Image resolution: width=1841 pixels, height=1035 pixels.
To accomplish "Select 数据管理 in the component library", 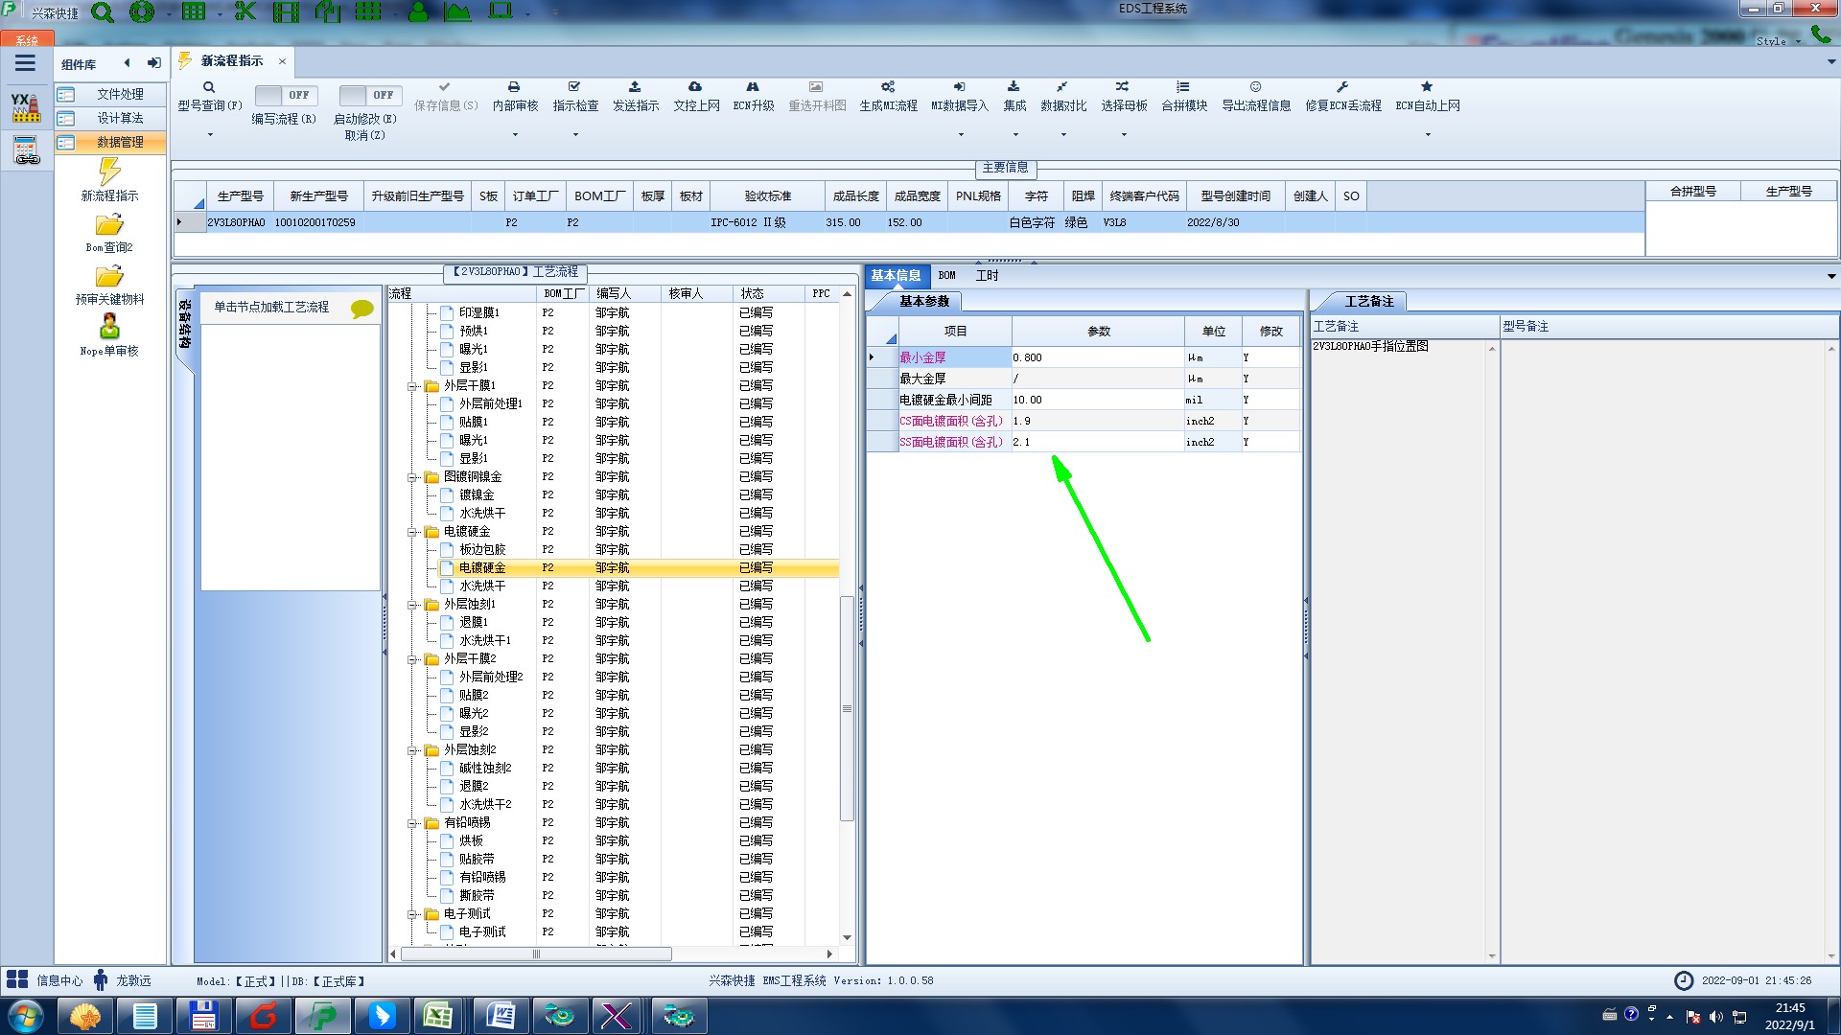I will coord(120,142).
